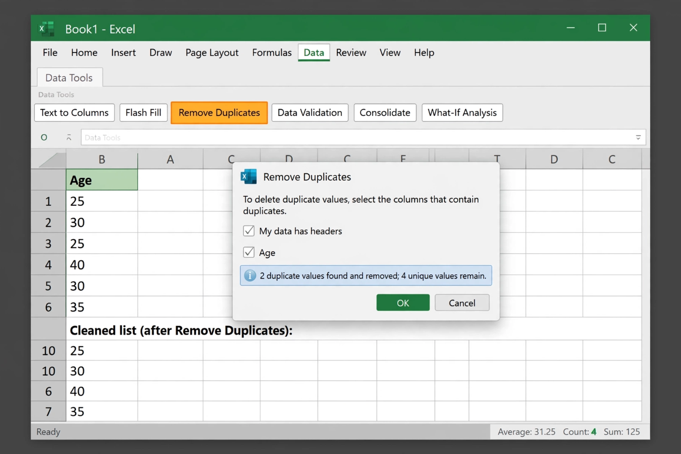Select row 1 header

[x=48, y=201]
